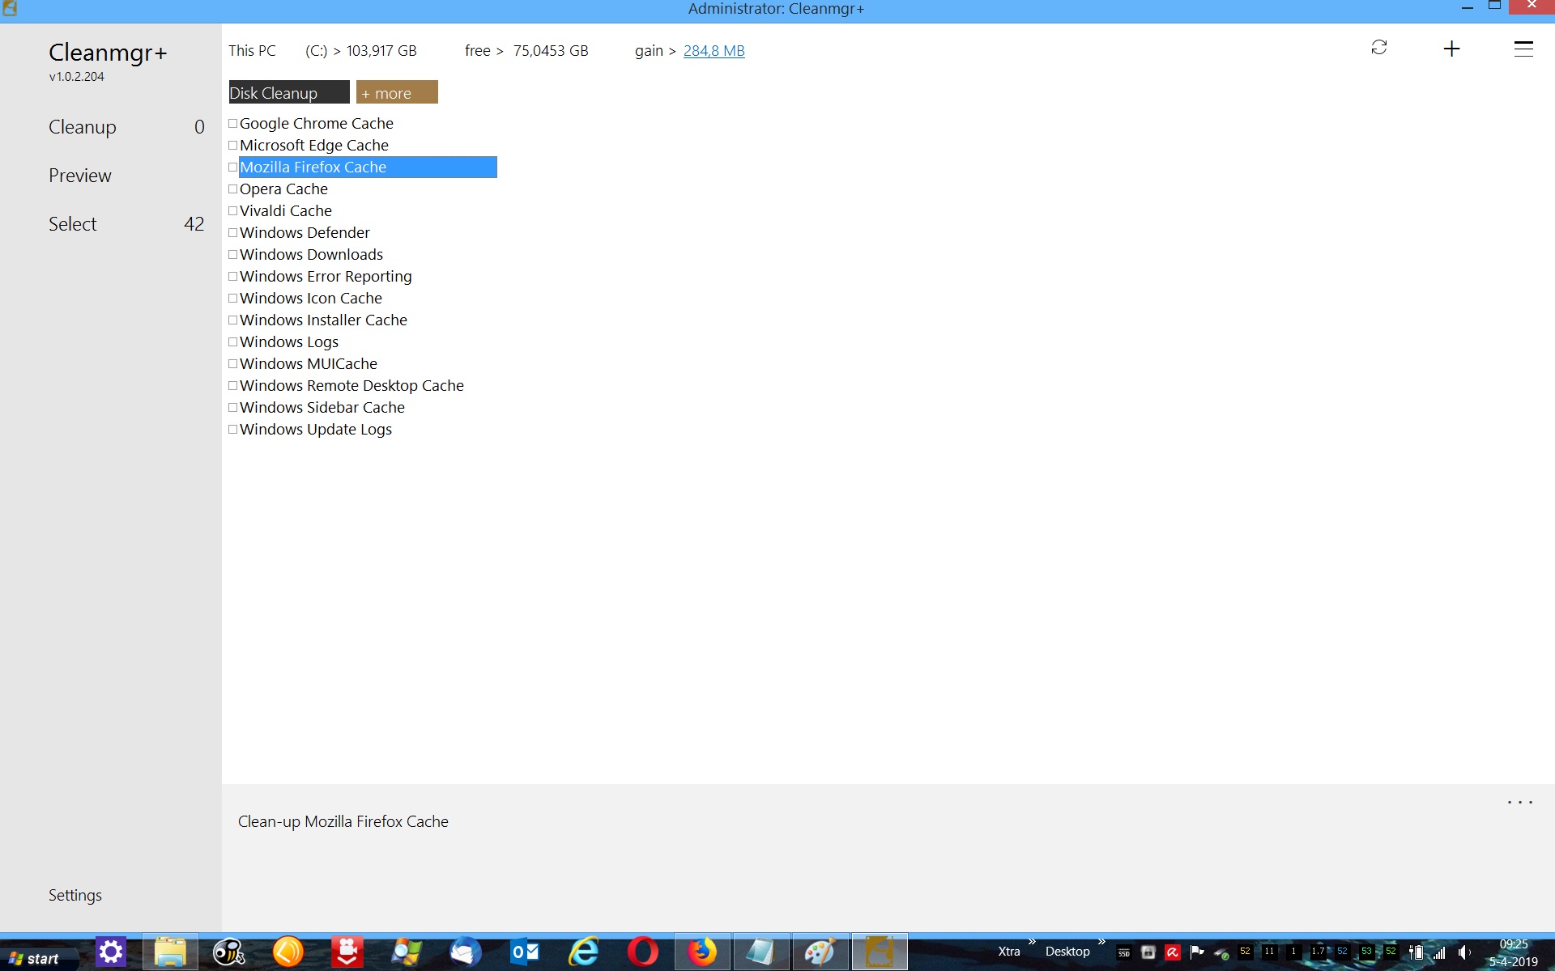Select the Windows Sidebar Cache row
Viewport: 1555px width, 971px height.
(x=322, y=408)
